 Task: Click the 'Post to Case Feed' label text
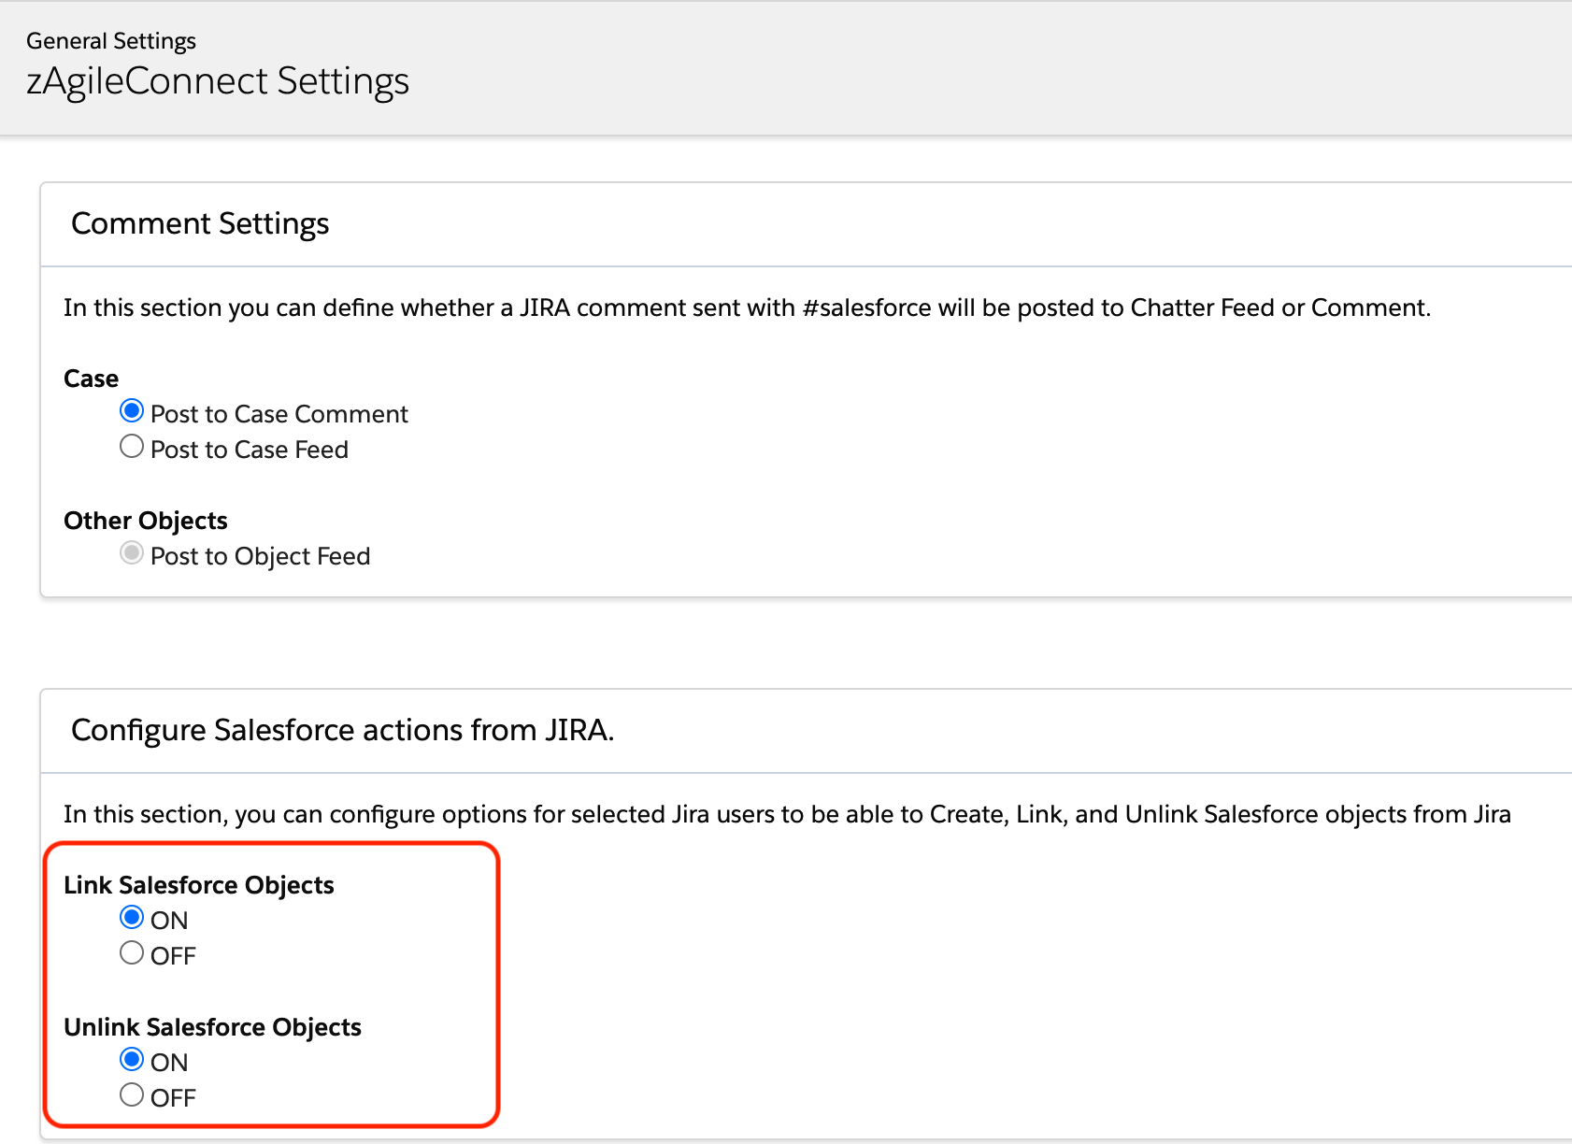(x=249, y=450)
